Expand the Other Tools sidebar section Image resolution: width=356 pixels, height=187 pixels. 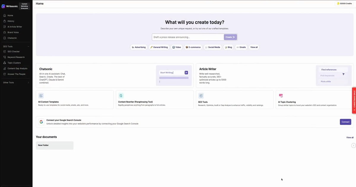(28, 83)
